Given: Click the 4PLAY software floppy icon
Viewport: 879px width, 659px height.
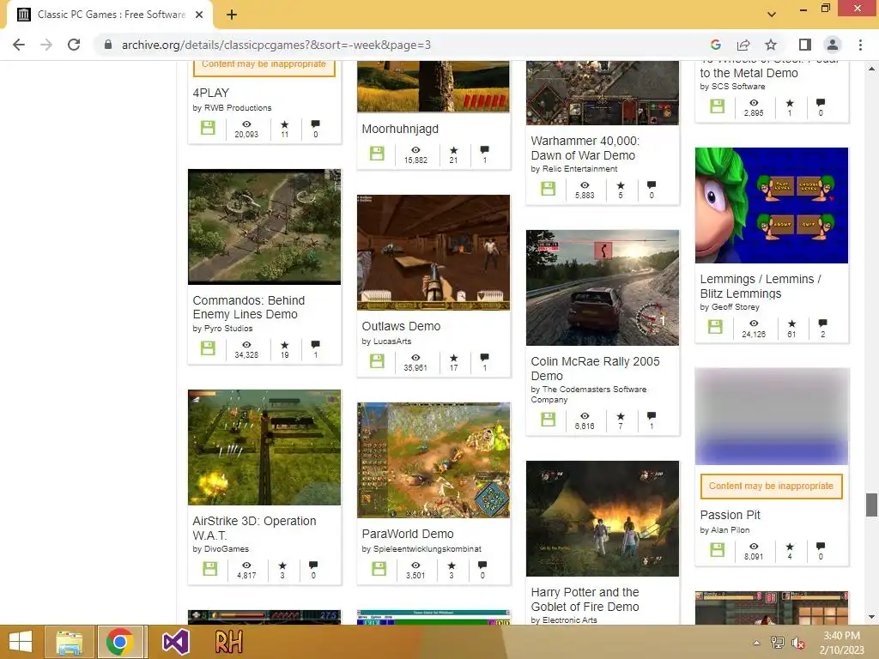Looking at the screenshot, I should [208, 128].
